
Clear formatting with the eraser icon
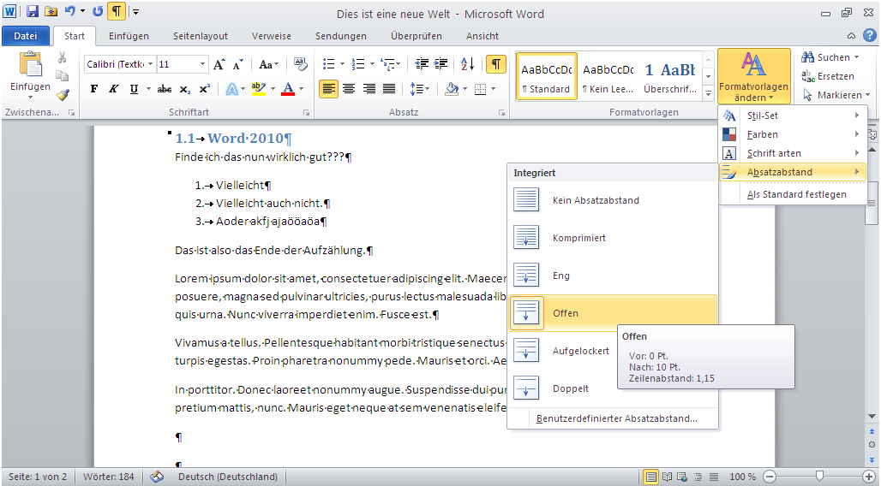[x=301, y=64]
